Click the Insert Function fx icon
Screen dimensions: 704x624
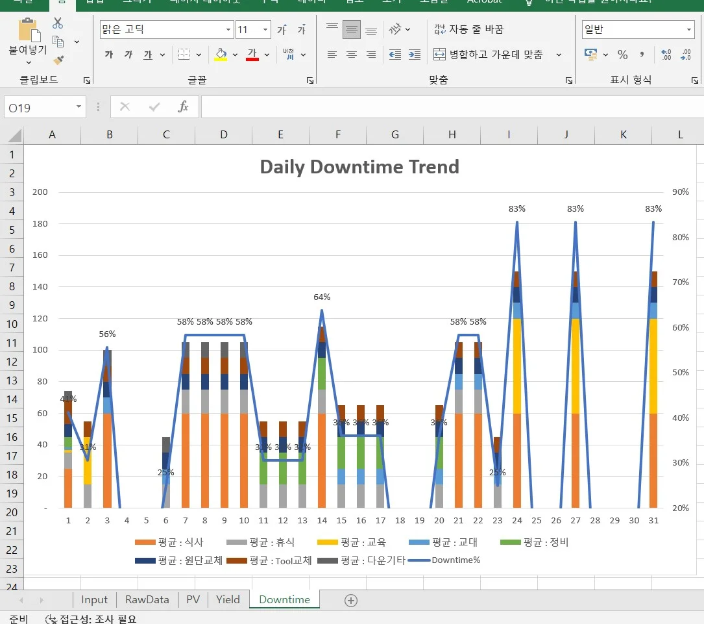tap(183, 107)
